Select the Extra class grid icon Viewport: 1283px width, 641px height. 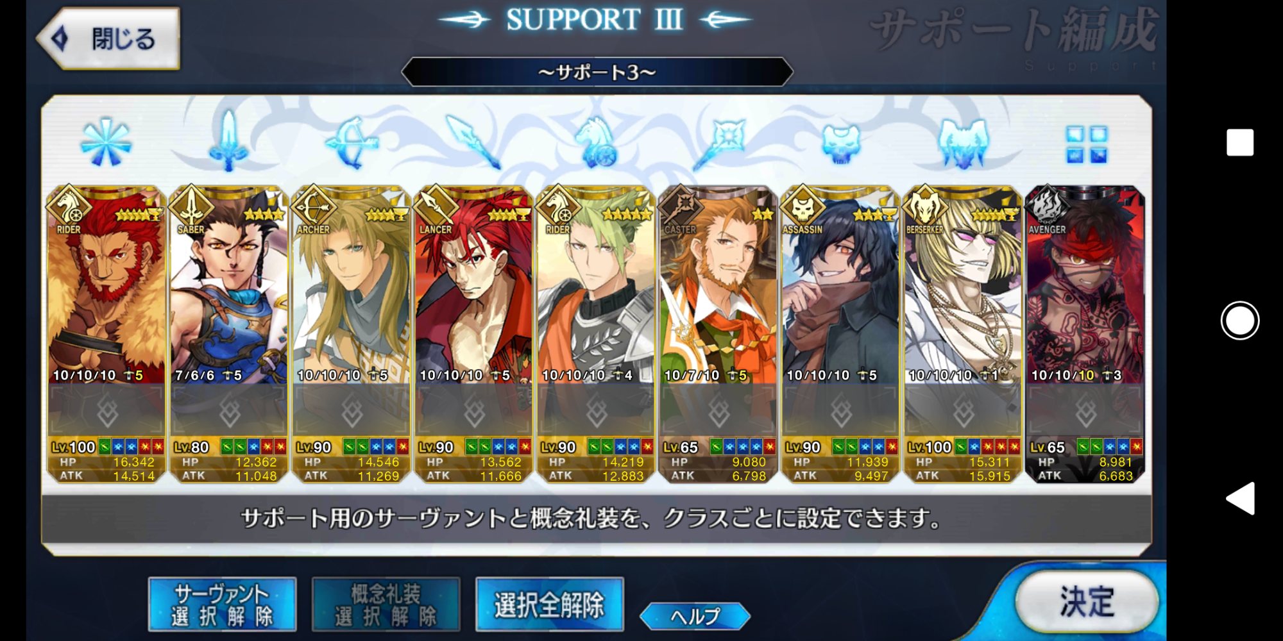coord(1086,144)
